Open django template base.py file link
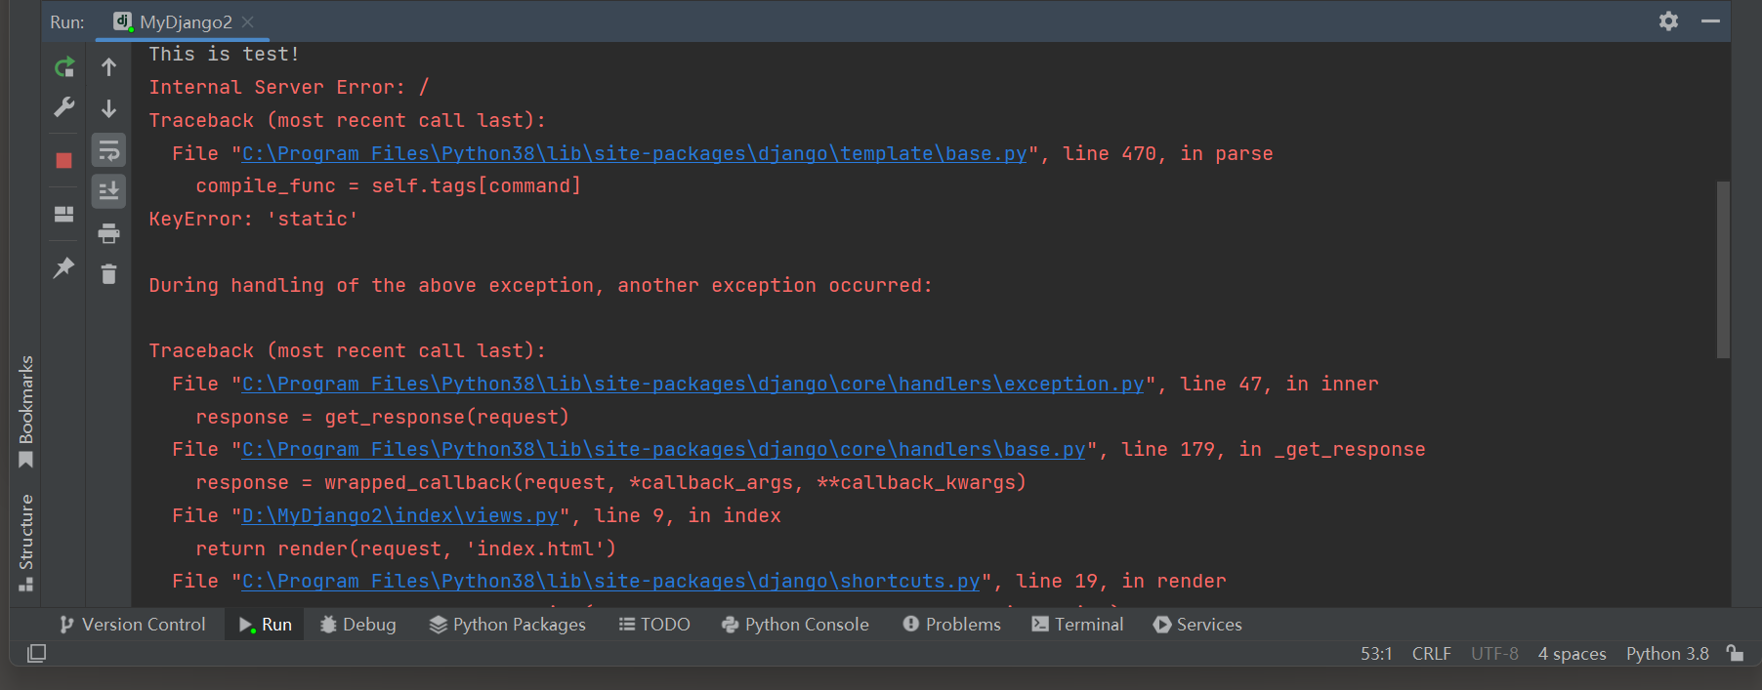This screenshot has width=1762, height=690. click(x=634, y=153)
